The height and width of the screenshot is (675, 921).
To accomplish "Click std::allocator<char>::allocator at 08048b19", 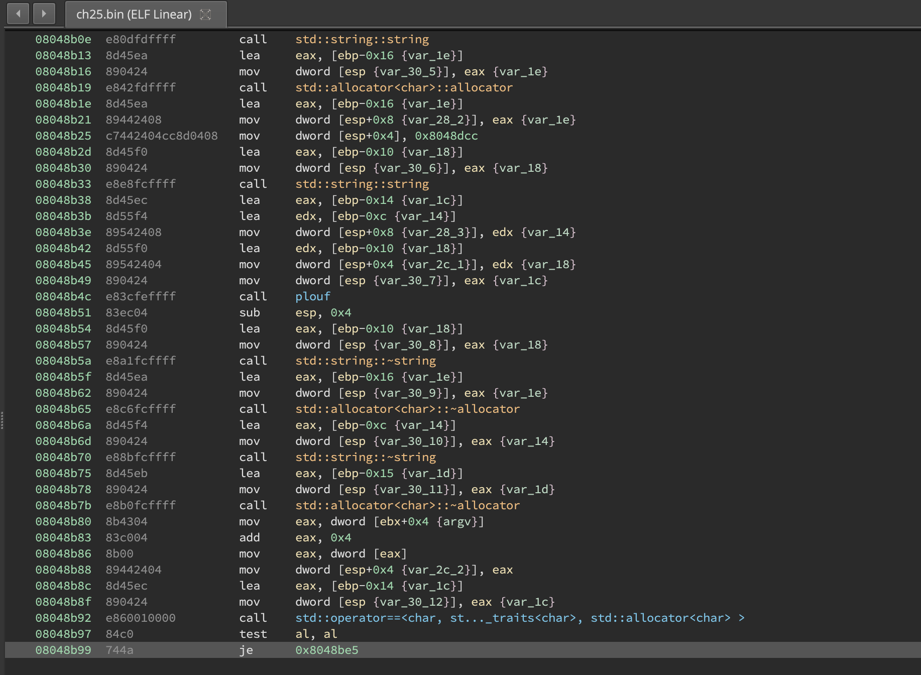I will pyautogui.click(x=404, y=87).
